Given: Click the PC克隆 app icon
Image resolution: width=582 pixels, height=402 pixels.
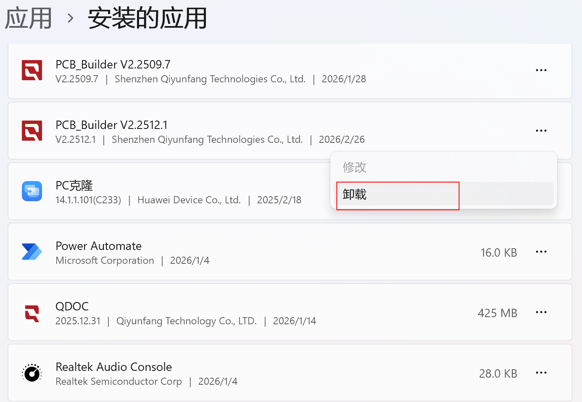Looking at the screenshot, I should click(32, 191).
